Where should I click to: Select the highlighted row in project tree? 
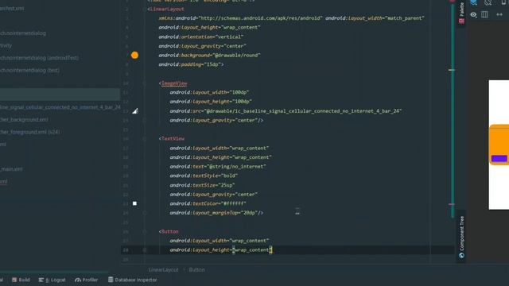tap(60, 95)
